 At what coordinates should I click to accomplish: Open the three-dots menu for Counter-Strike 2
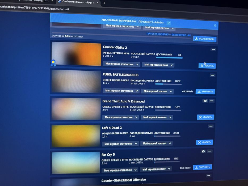pos(213,49)
